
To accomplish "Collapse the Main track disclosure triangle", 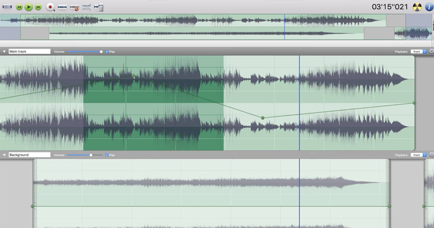I will coord(4,52).
